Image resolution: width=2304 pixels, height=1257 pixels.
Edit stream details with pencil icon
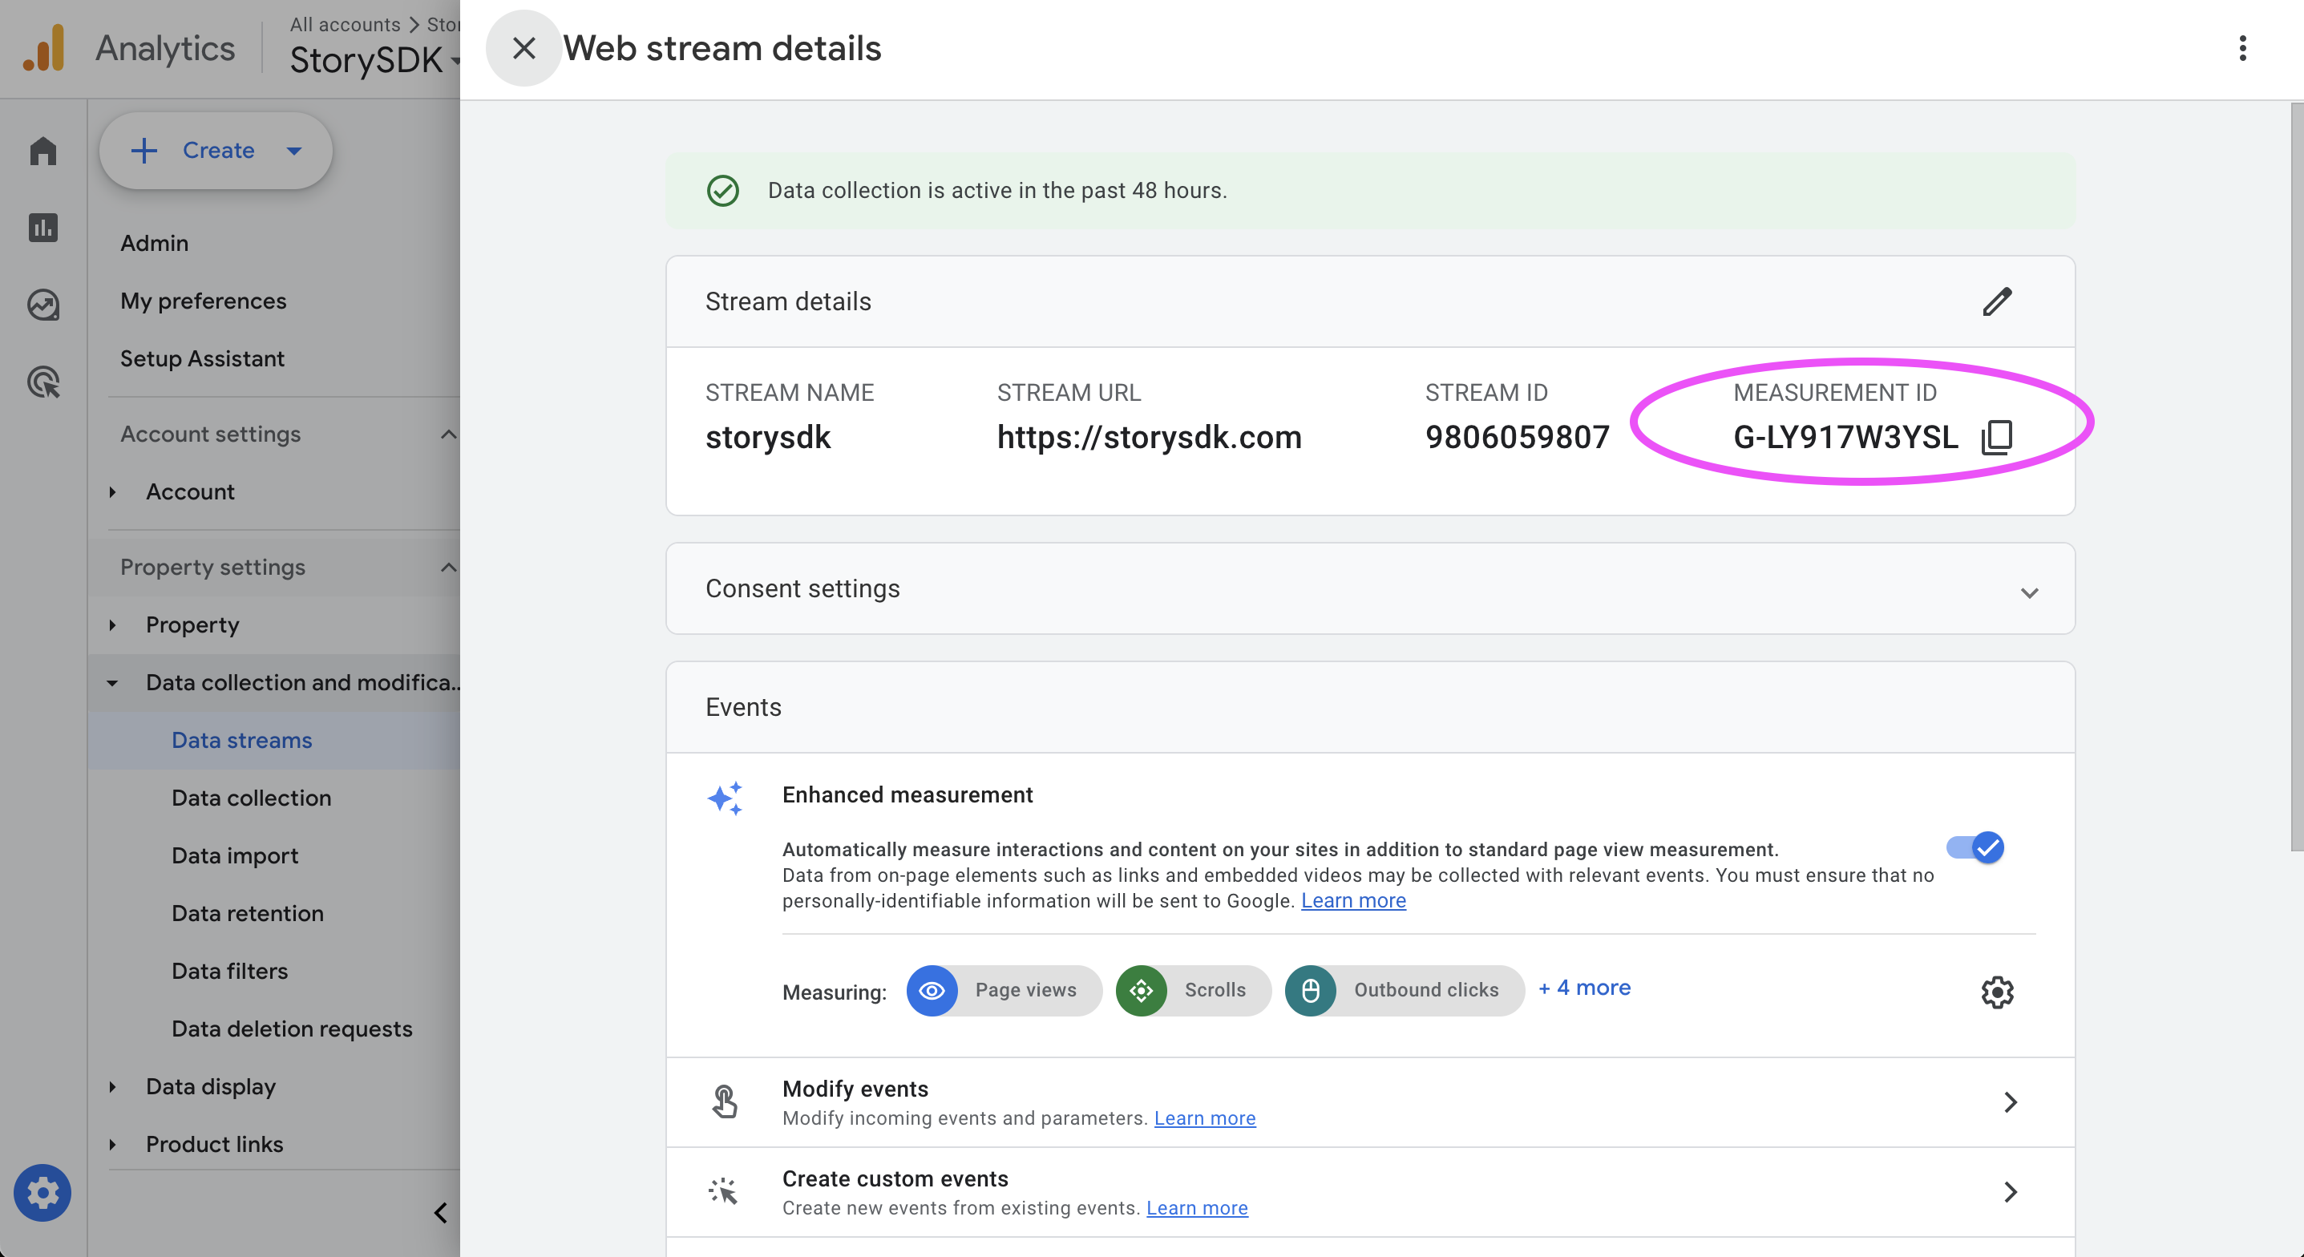(x=1996, y=301)
